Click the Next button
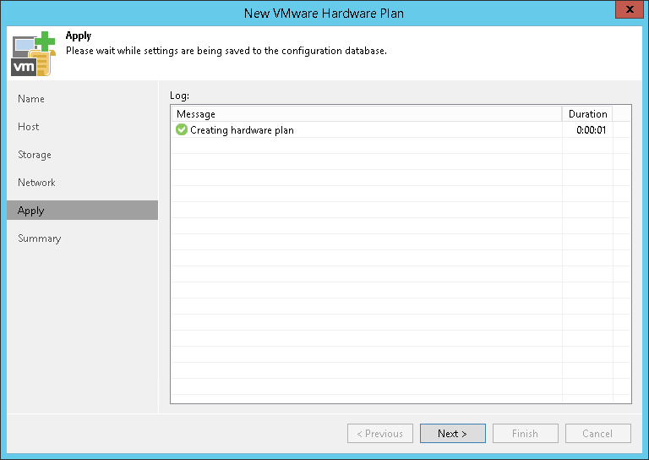Screen dimensions: 649x460 click(x=452, y=434)
